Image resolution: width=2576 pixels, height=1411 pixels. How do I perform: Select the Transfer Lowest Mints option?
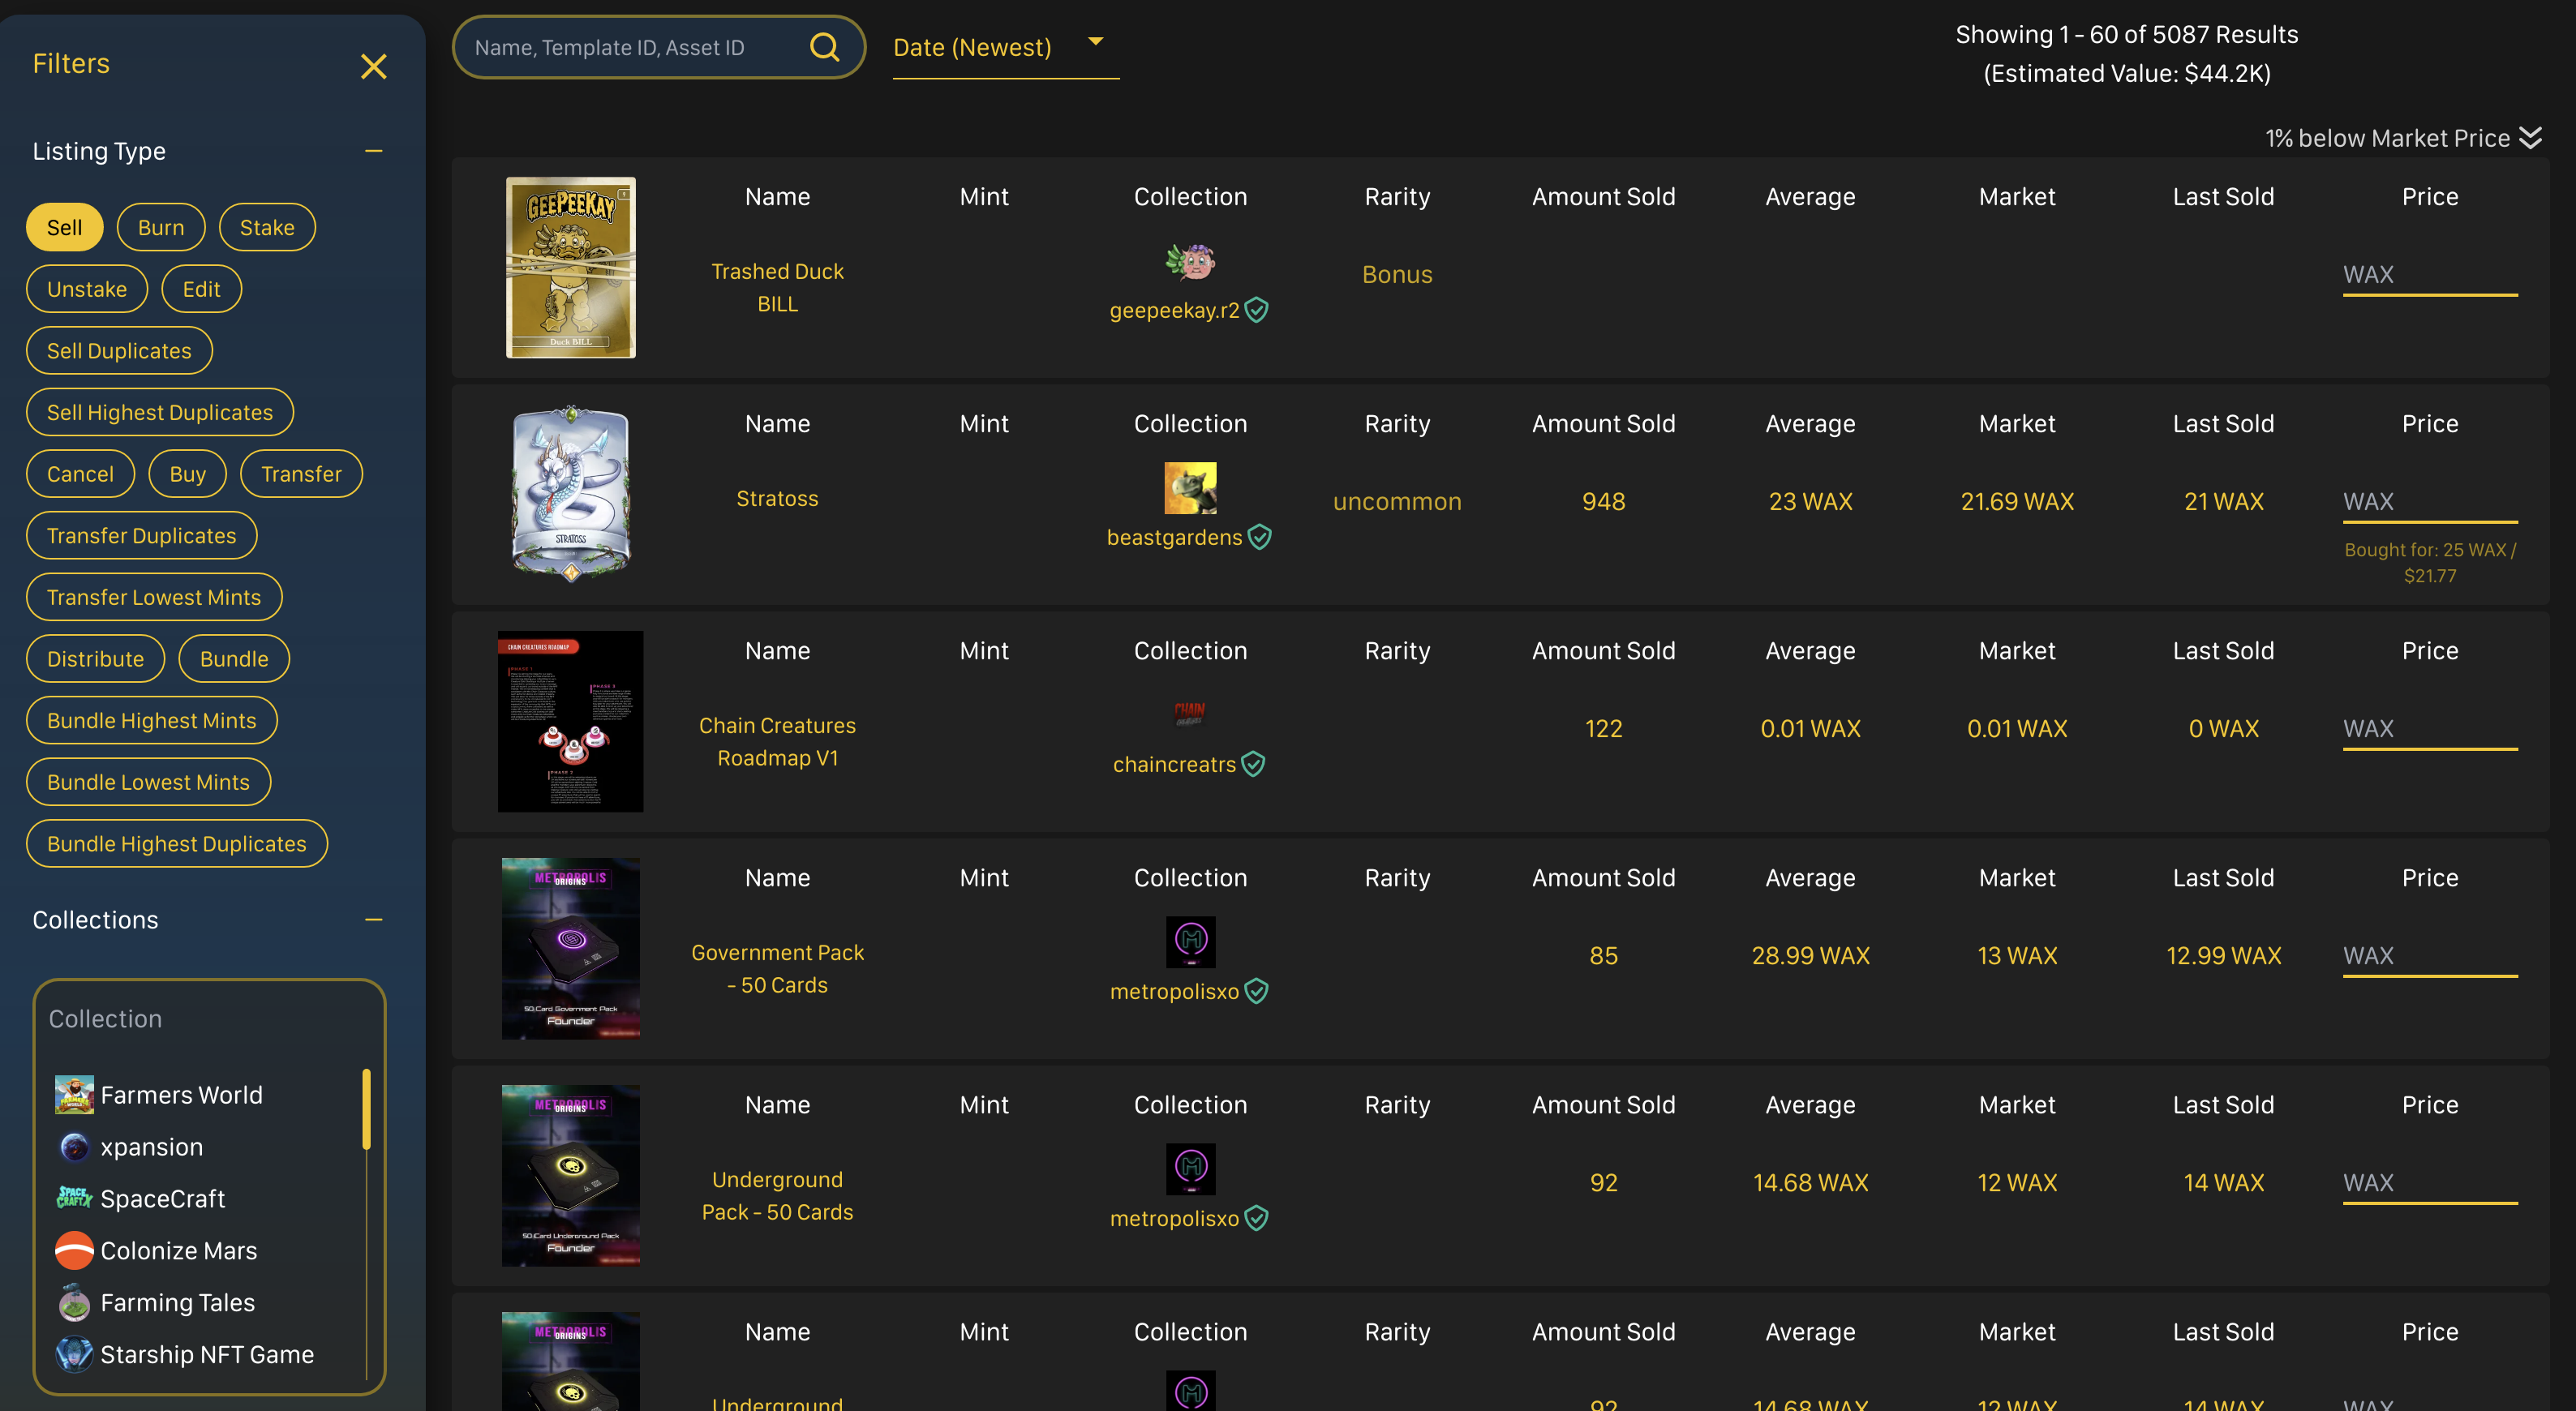154,597
